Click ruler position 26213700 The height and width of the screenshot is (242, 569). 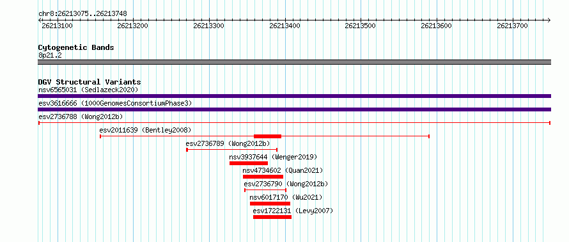point(513,26)
